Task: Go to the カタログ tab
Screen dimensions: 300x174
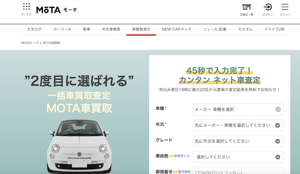Action: coord(34,29)
